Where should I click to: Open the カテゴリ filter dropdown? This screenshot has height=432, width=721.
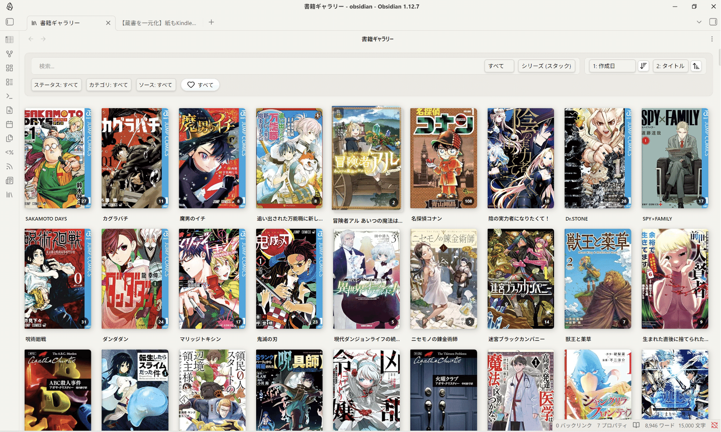click(x=109, y=85)
